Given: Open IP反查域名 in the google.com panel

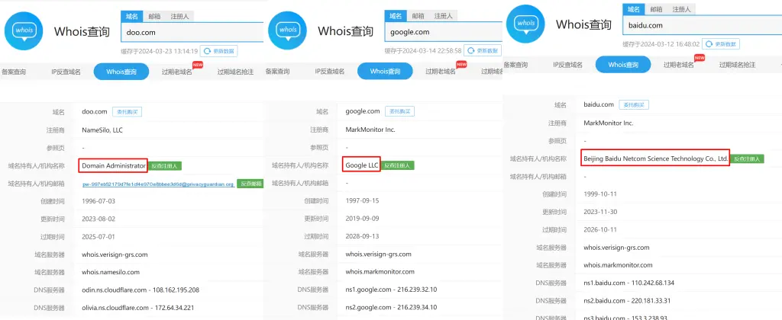Looking at the screenshot, I should 330,71.
